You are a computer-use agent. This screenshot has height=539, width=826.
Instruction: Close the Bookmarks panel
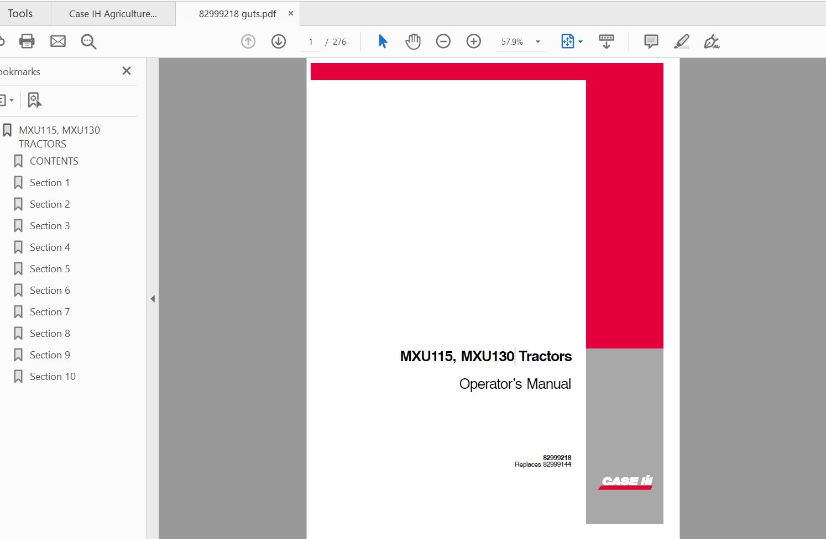[x=127, y=71]
